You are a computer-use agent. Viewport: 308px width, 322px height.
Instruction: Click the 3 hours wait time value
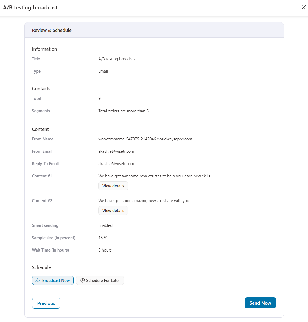[105, 250]
